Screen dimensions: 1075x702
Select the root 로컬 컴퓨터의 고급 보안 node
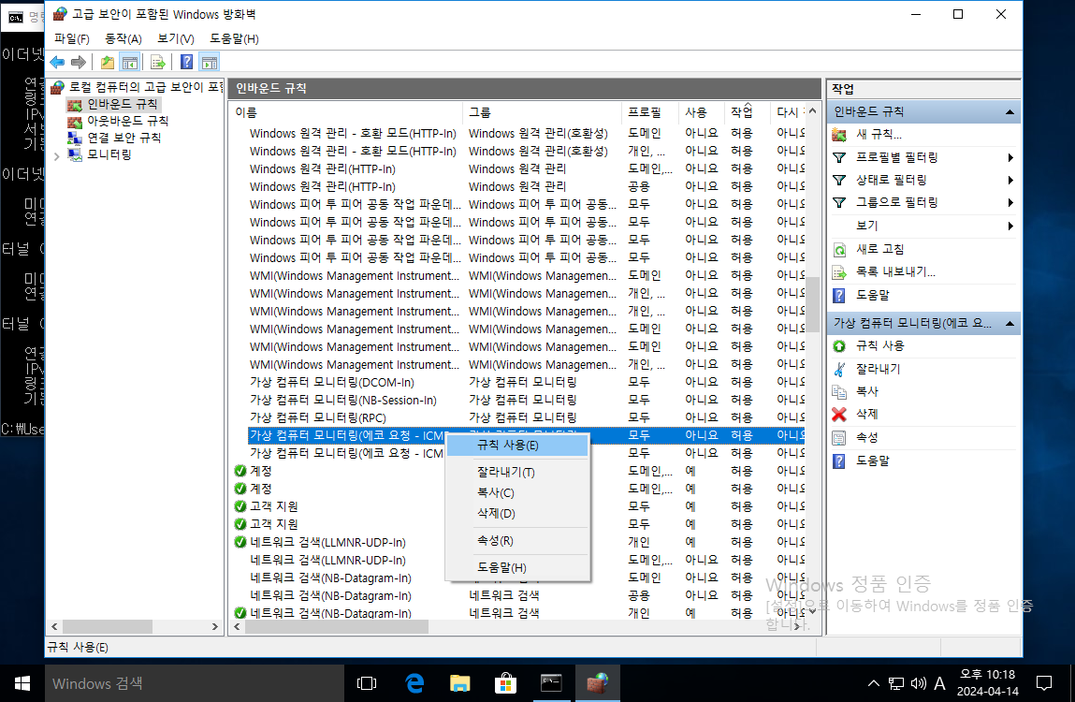coord(145,87)
